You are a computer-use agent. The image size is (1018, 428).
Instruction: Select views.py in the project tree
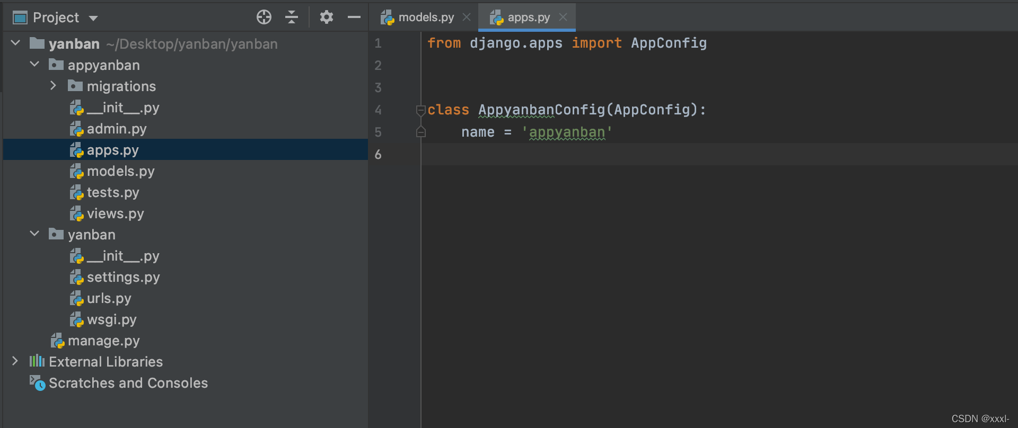(186, 213)
